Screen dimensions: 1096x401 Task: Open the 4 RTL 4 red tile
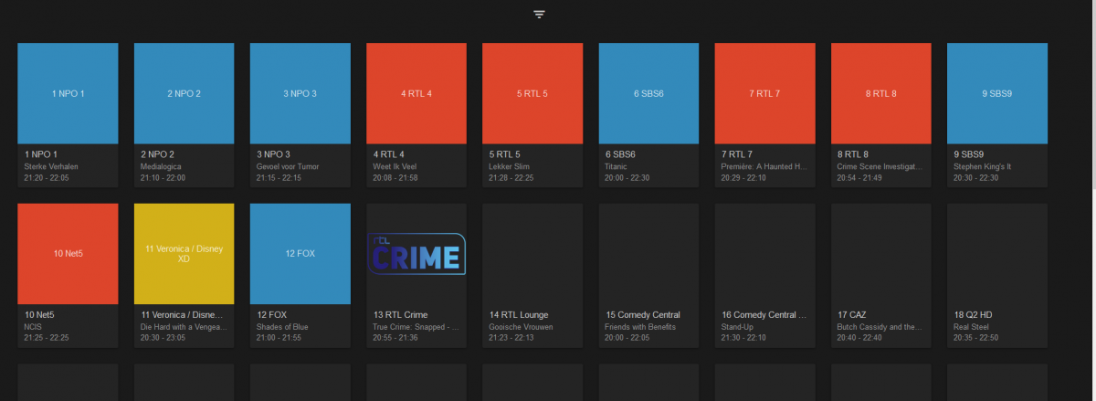point(416,93)
